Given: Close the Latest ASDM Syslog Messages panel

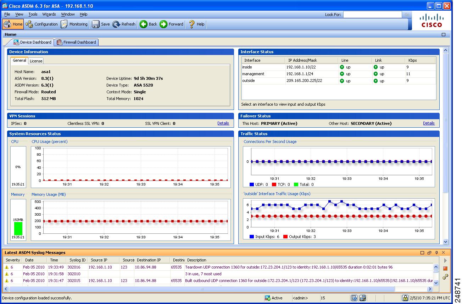Looking at the screenshot, I should [443, 253].
